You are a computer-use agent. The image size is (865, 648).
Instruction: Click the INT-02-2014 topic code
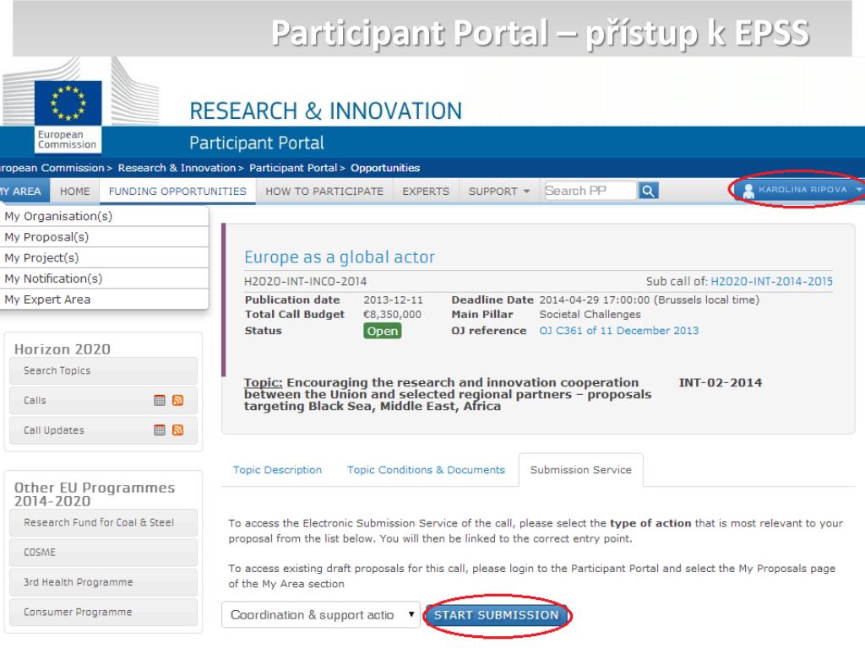[720, 382]
